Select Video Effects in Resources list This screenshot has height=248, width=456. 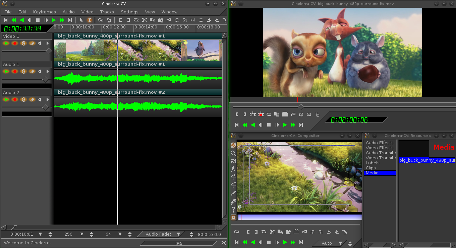[380, 148]
